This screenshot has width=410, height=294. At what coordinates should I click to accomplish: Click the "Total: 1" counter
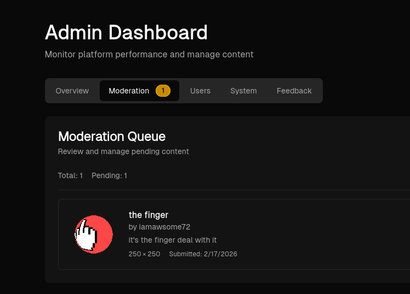point(70,175)
